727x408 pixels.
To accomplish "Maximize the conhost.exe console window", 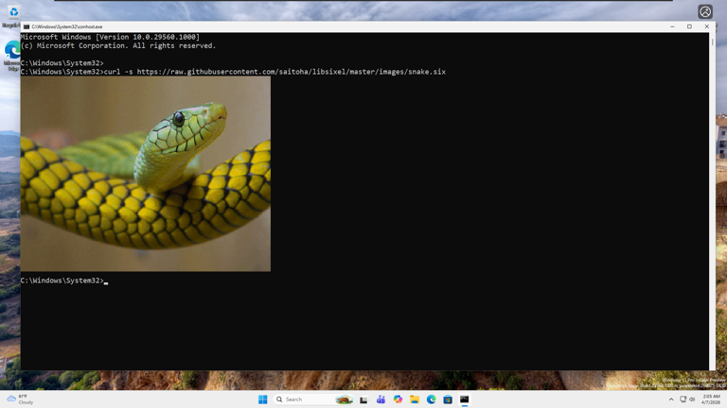I will 689,26.
